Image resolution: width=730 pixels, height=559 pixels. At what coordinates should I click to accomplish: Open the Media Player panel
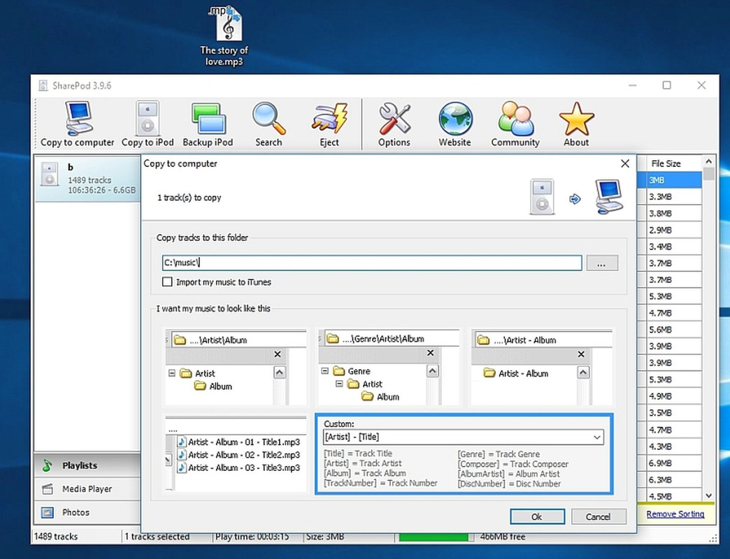coord(87,489)
